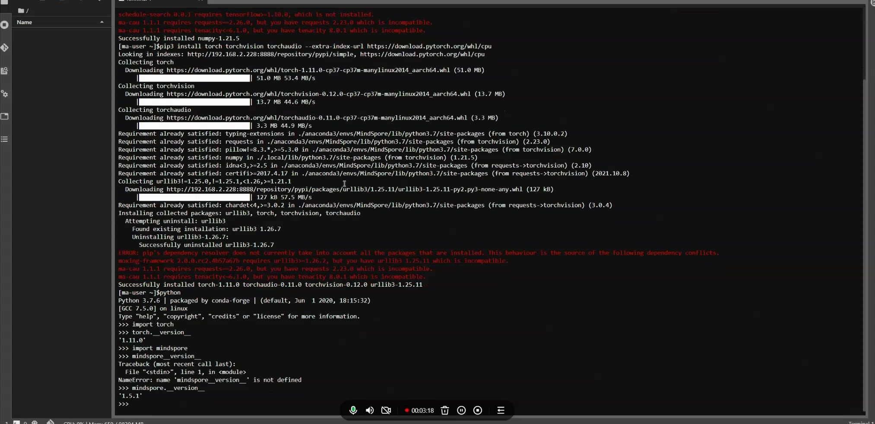875x424 pixels.
Task: Click the 'Found existing installation: urllib3 1.26.7' line
Action: click(206, 229)
